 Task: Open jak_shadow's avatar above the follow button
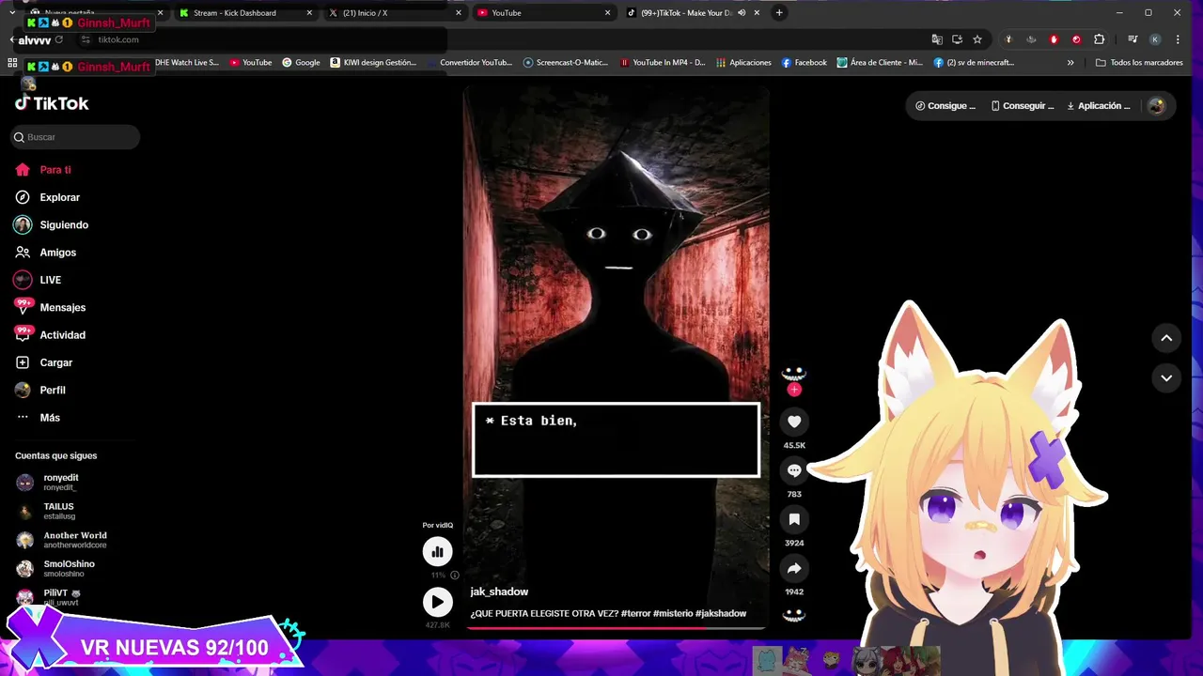pos(794,373)
